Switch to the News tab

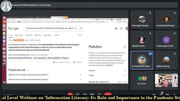38,35
